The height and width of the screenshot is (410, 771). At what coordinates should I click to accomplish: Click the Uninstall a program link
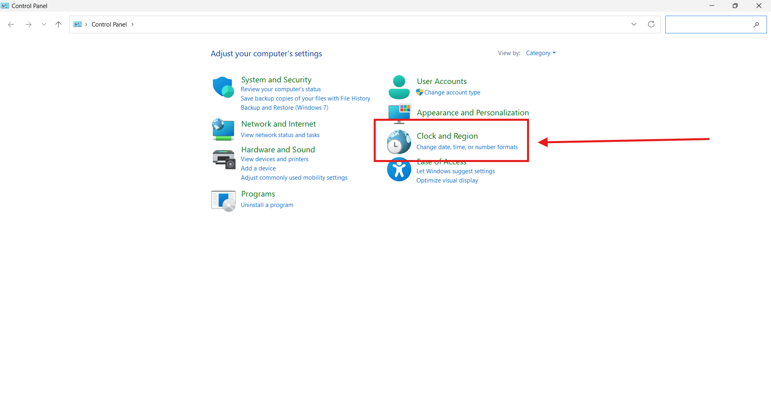[x=267, y=205]
